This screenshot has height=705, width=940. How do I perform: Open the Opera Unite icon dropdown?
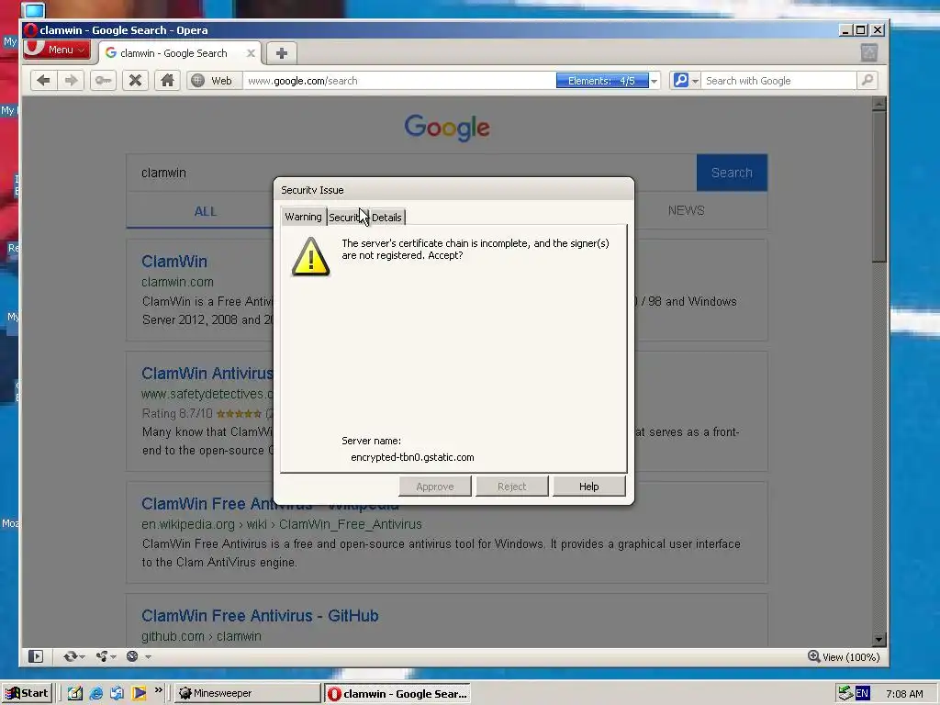click(x=106, y=656)
